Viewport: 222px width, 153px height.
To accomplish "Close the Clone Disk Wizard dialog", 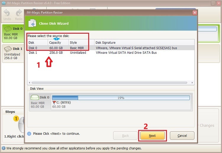I will tap(195, 13).
